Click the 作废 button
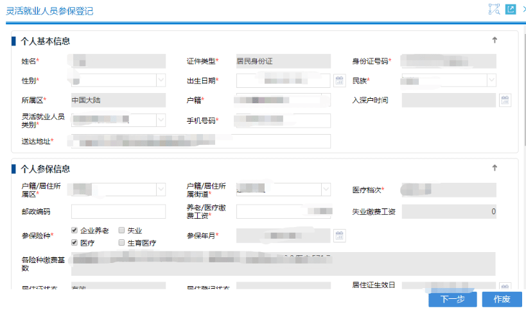 click(x=502, y=300)
